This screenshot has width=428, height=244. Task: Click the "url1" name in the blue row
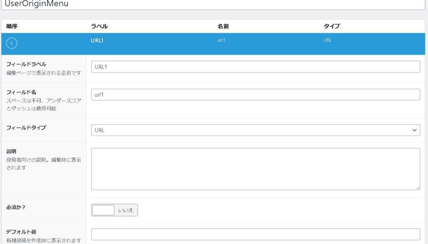click(222, 40)
